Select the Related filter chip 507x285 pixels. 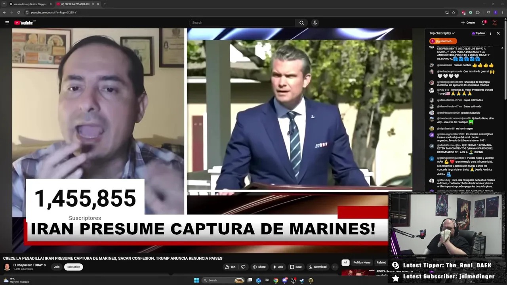click(381, 262)
